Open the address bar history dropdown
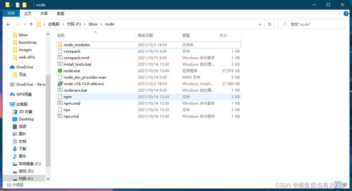 (x=260, y=24)
